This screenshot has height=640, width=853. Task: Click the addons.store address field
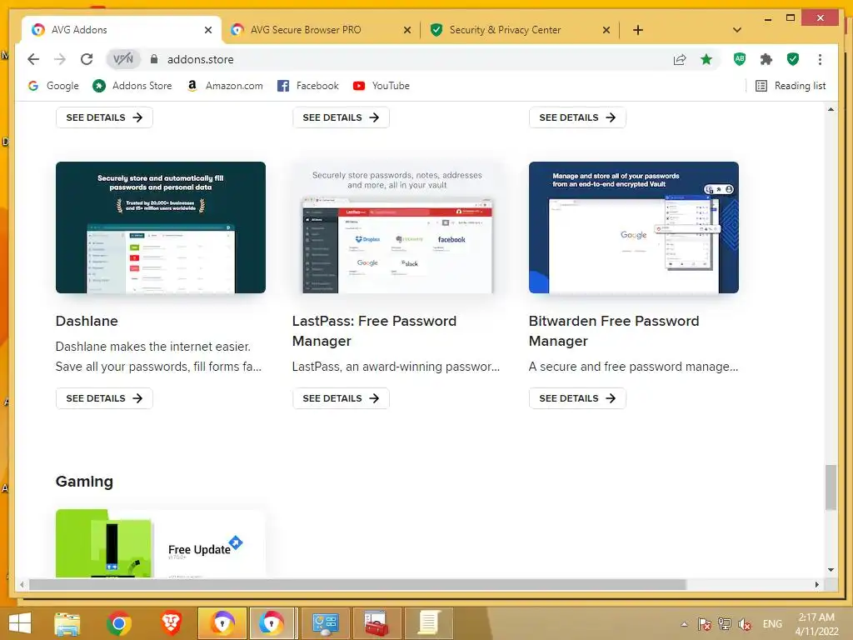[413, 59]
